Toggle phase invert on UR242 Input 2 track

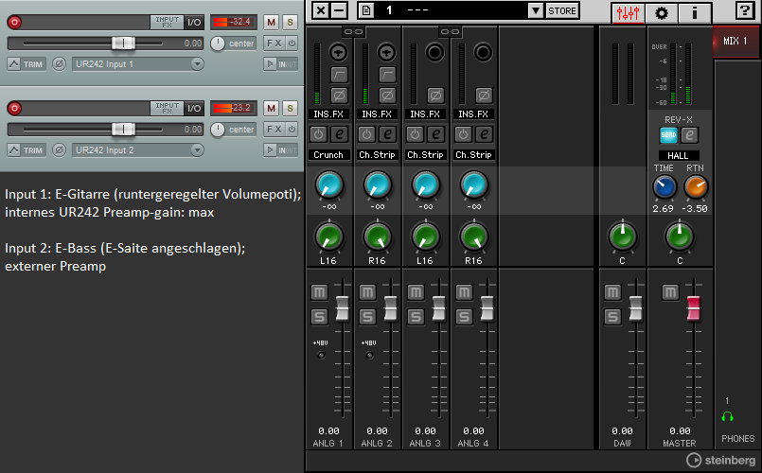pos(60,150)
